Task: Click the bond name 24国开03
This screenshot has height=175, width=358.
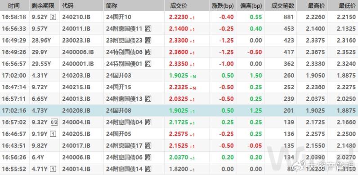Action: click(x=118, y=75)
